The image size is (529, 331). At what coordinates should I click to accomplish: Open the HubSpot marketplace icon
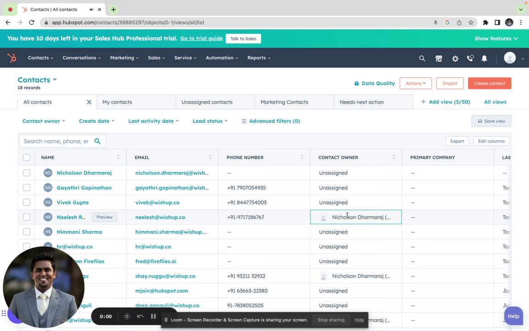point(439,58)
